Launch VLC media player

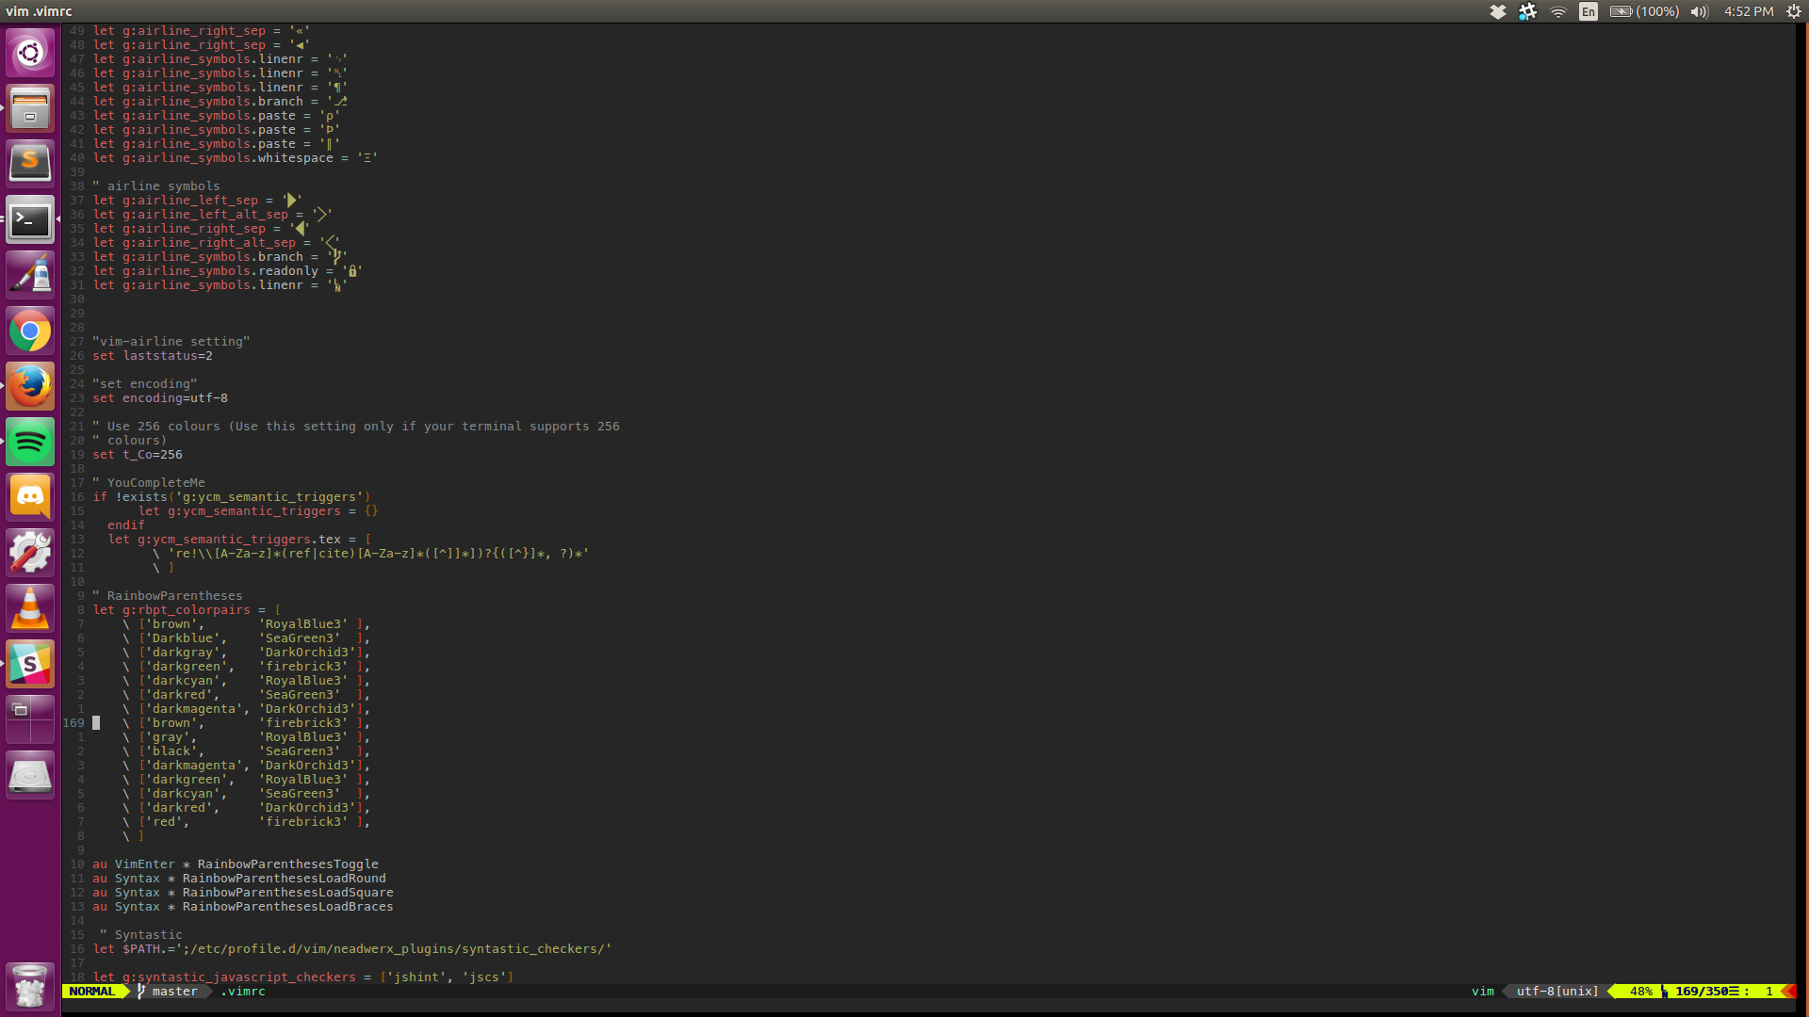(x=30, y=609)
